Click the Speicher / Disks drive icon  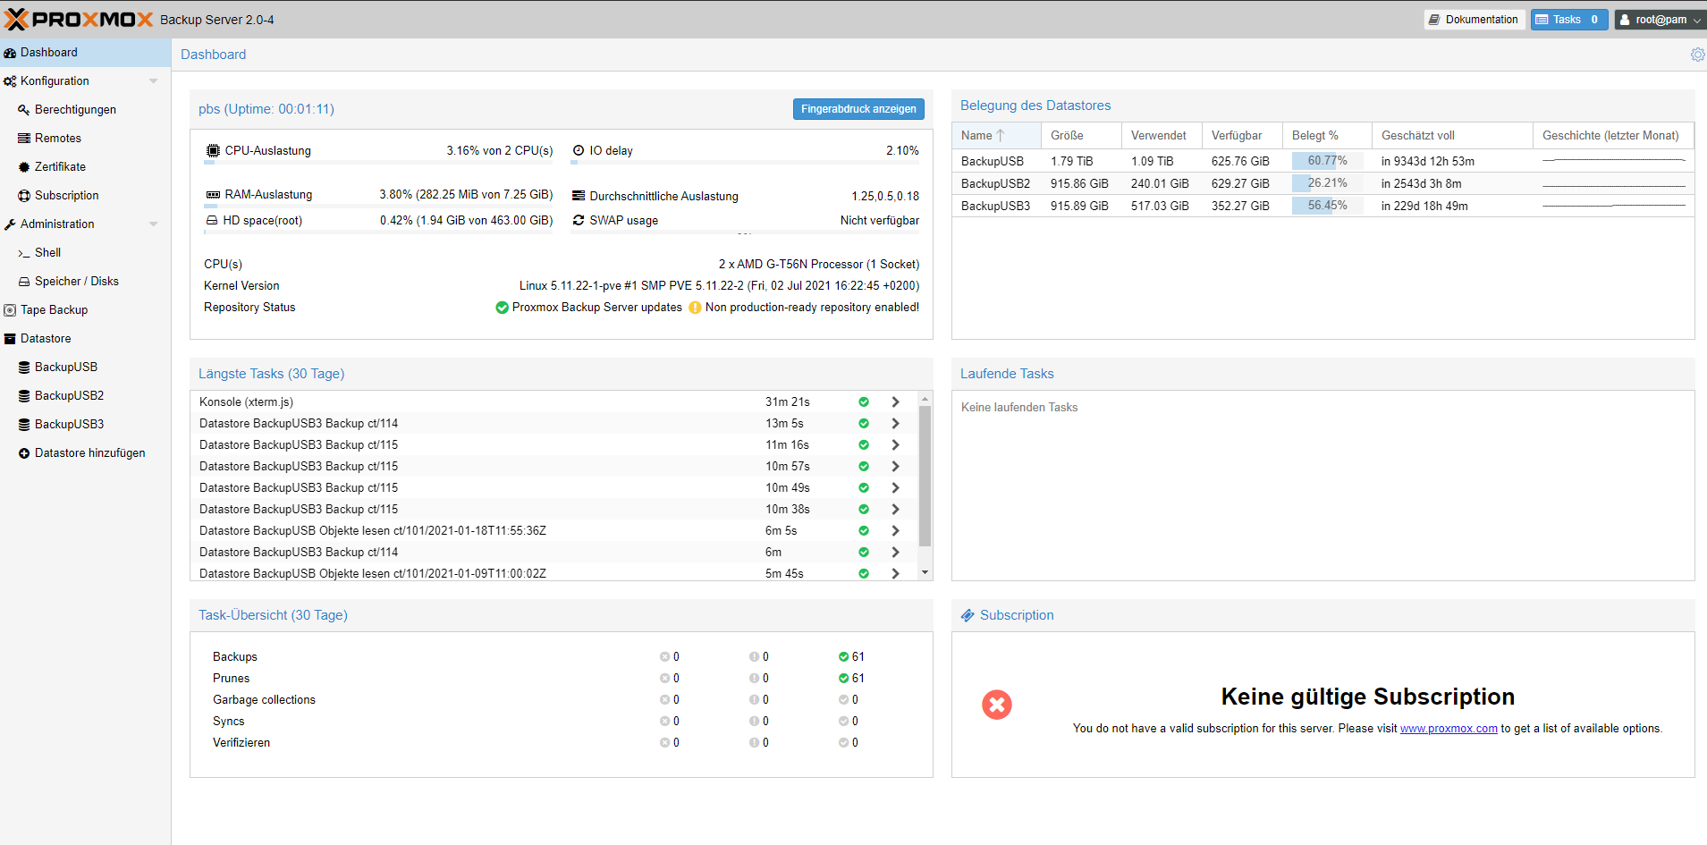(x=24, y=282)
